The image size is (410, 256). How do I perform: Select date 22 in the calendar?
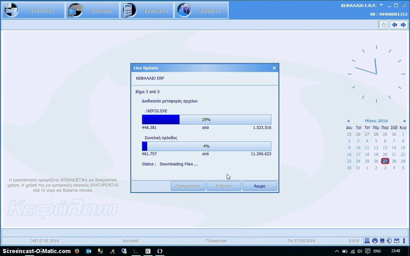click(x=403, y=154)
